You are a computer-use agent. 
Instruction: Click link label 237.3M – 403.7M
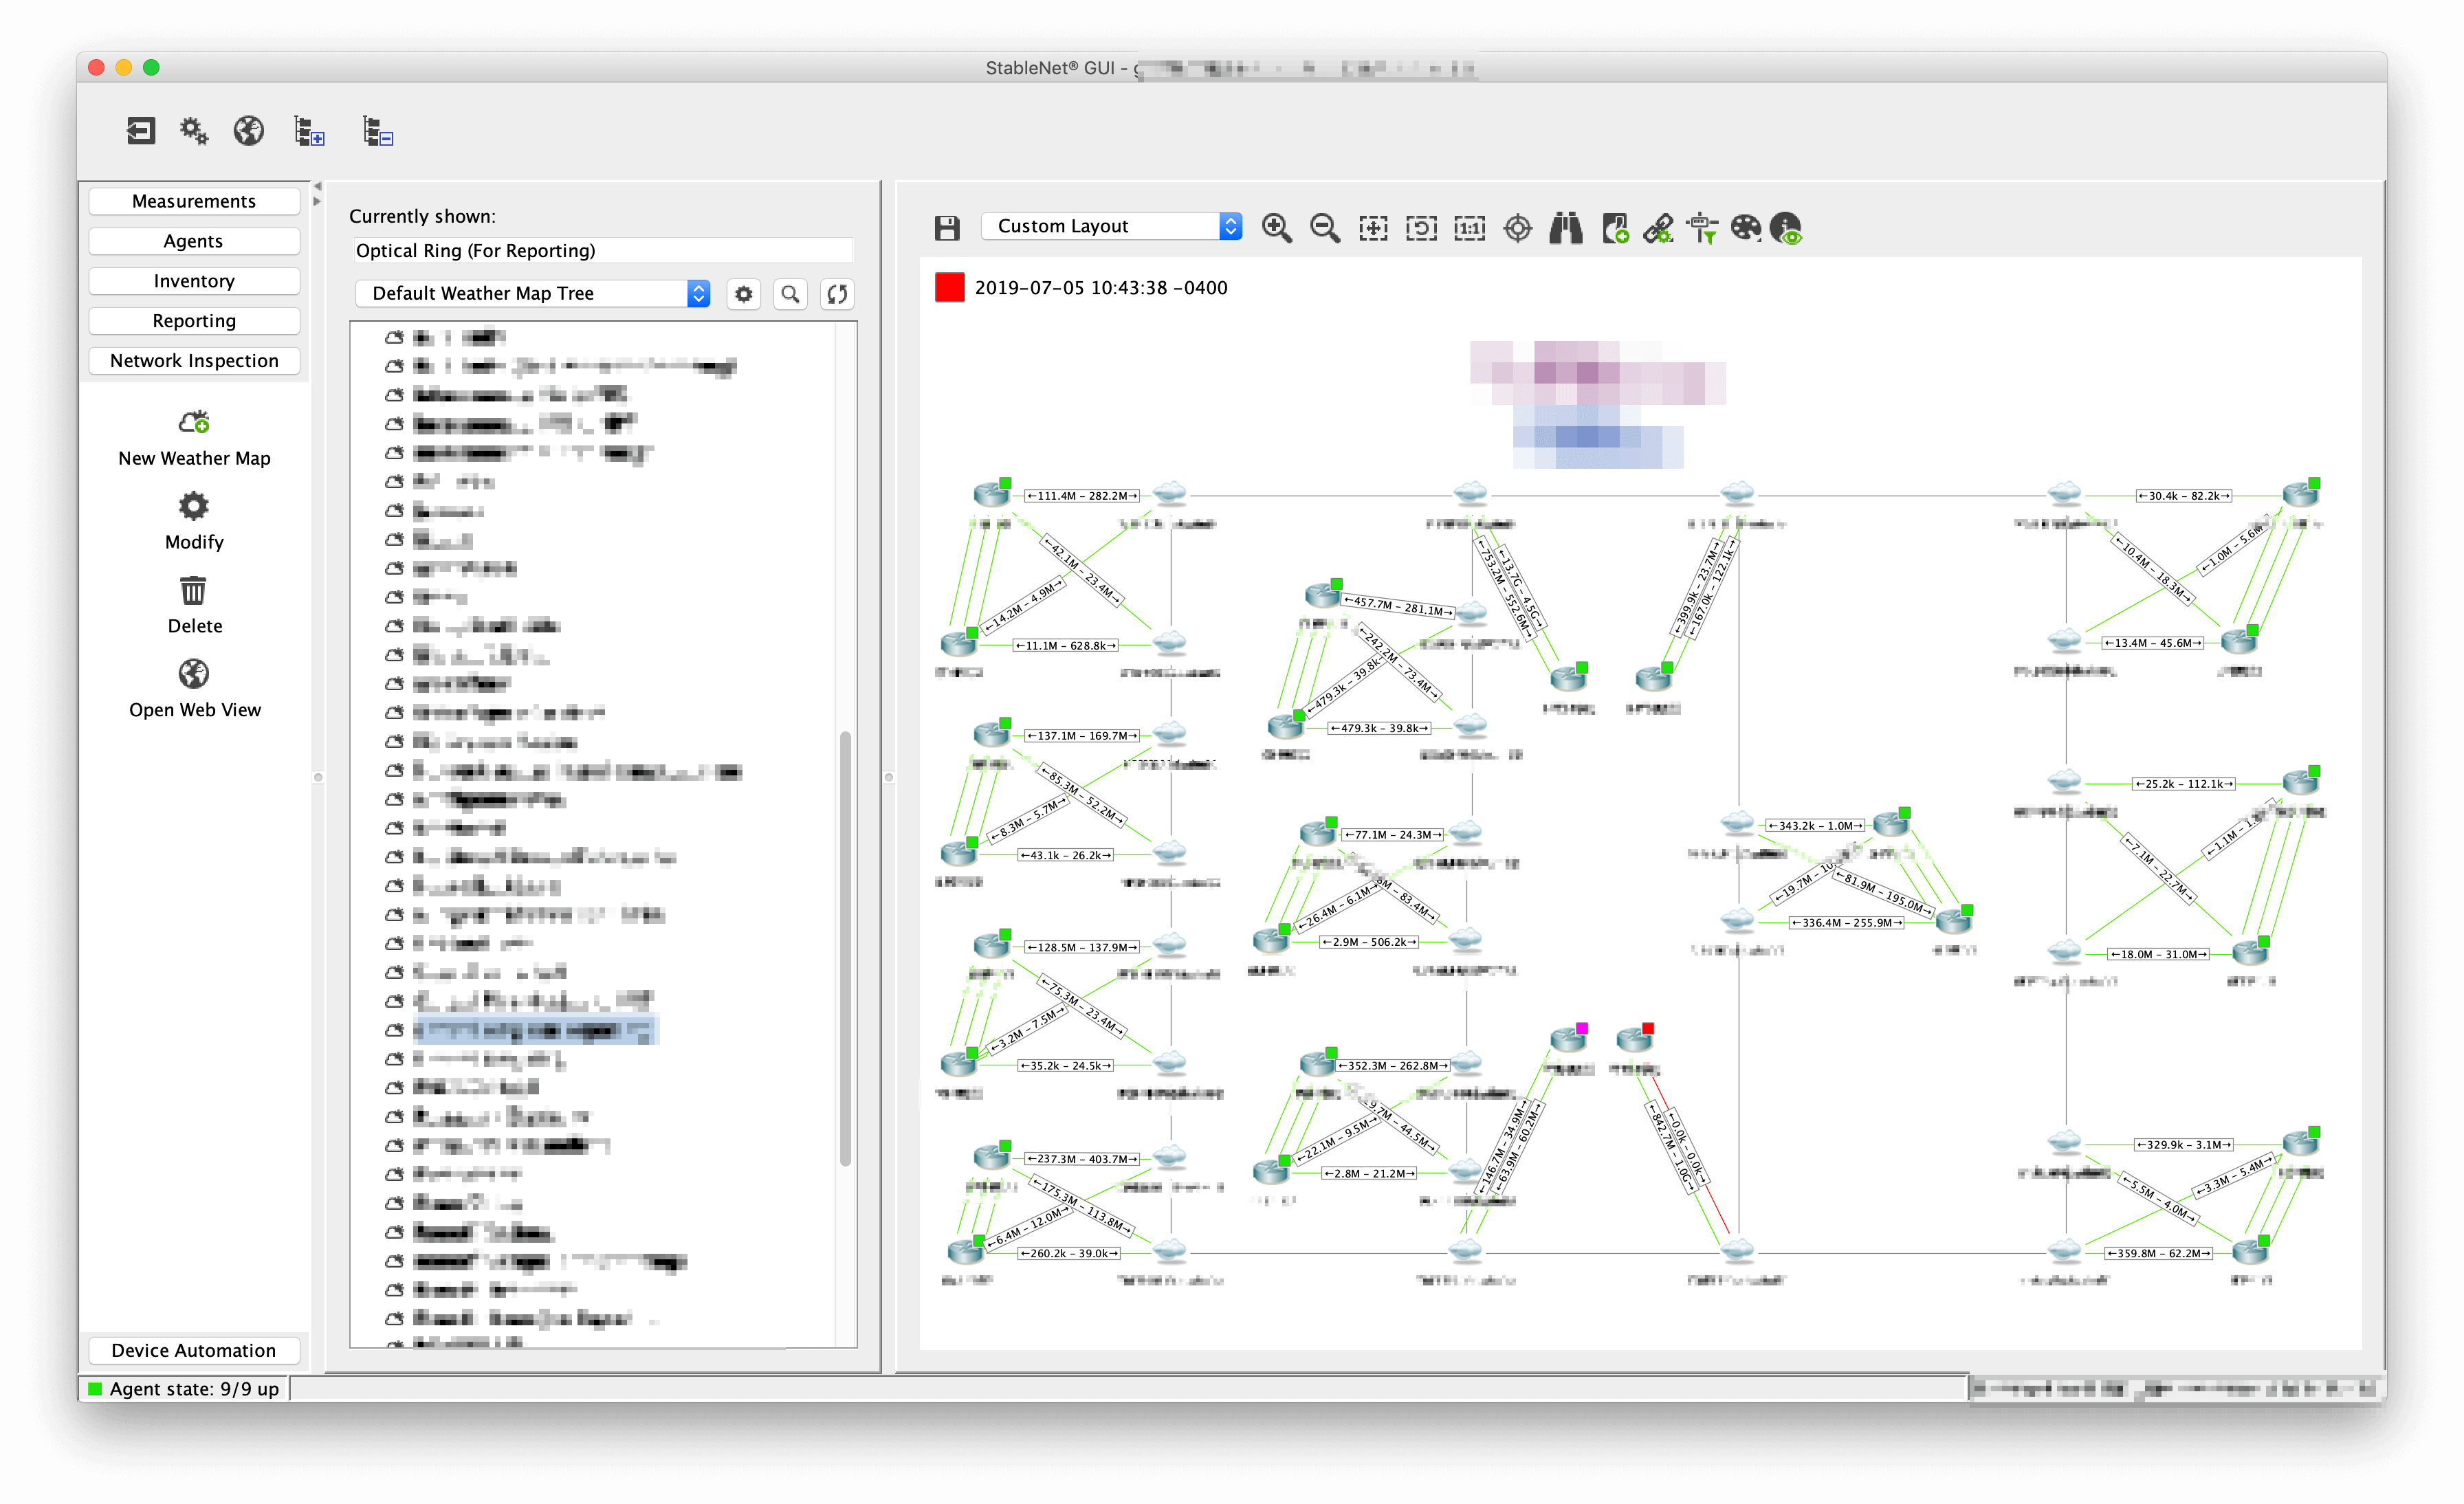point(1082,1159)
